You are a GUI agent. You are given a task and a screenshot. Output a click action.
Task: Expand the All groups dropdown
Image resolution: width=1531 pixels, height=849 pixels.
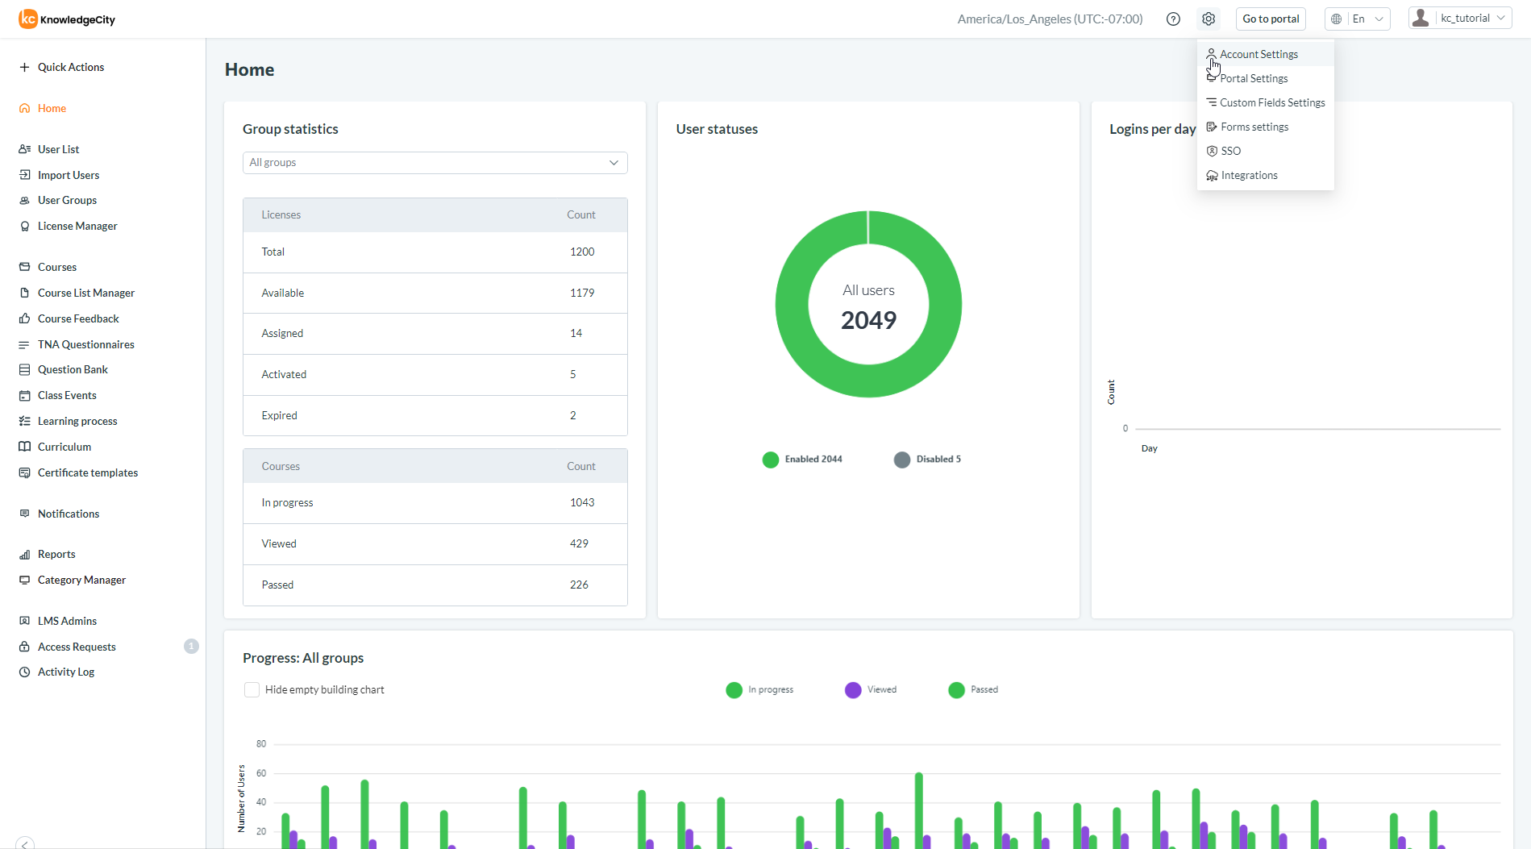coord(435,162)
